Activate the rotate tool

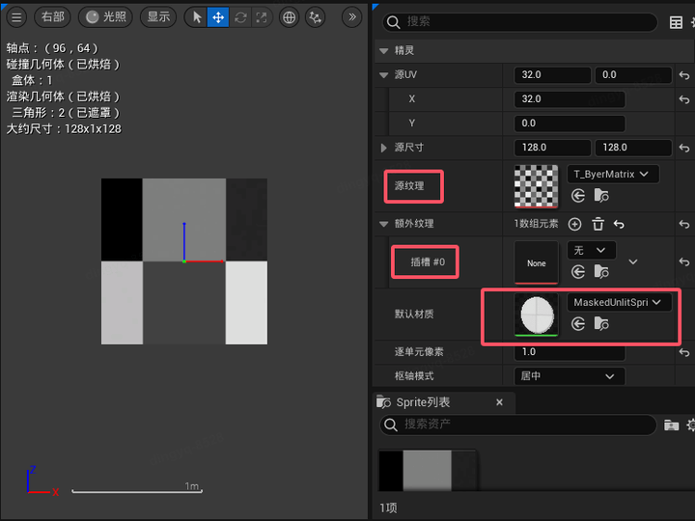(x=240, y=17)
